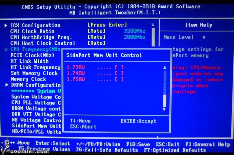Select the Set Memory Clock entry
Screen dimensions: 234x155
click(34, 73)
